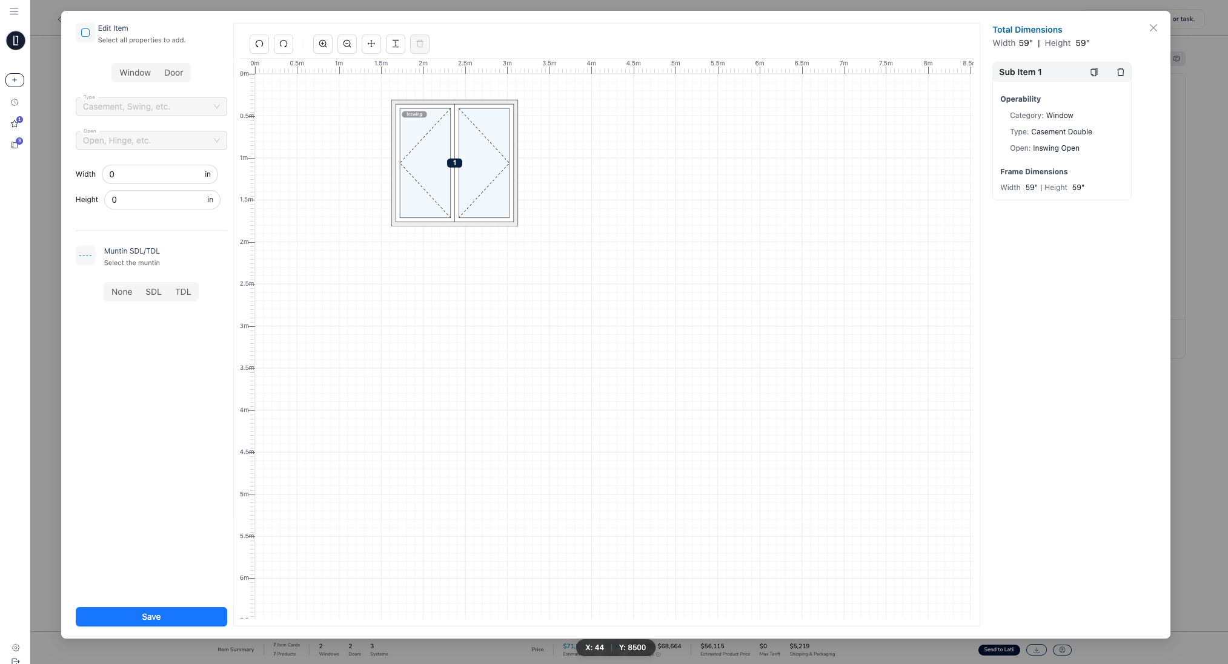Click the vertical dimension measure tool

(x=396, y=44)
